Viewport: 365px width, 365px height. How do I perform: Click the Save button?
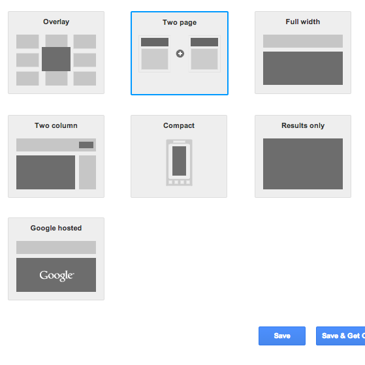(x=282, y=336)
